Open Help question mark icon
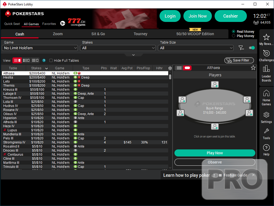This screenshot has width=274, height=206. tap(266, 148)
